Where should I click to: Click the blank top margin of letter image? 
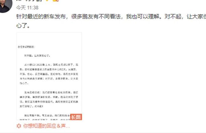(49, 39)
